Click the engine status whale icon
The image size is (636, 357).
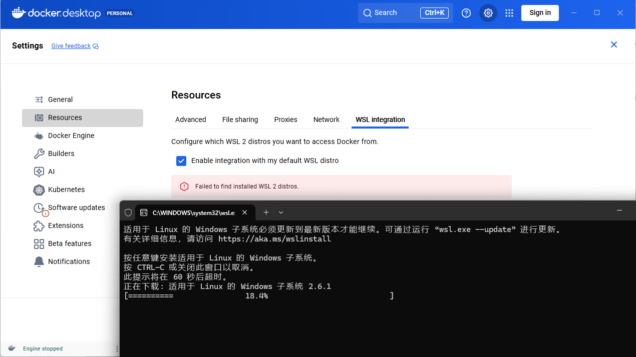[x=12, y=348]
